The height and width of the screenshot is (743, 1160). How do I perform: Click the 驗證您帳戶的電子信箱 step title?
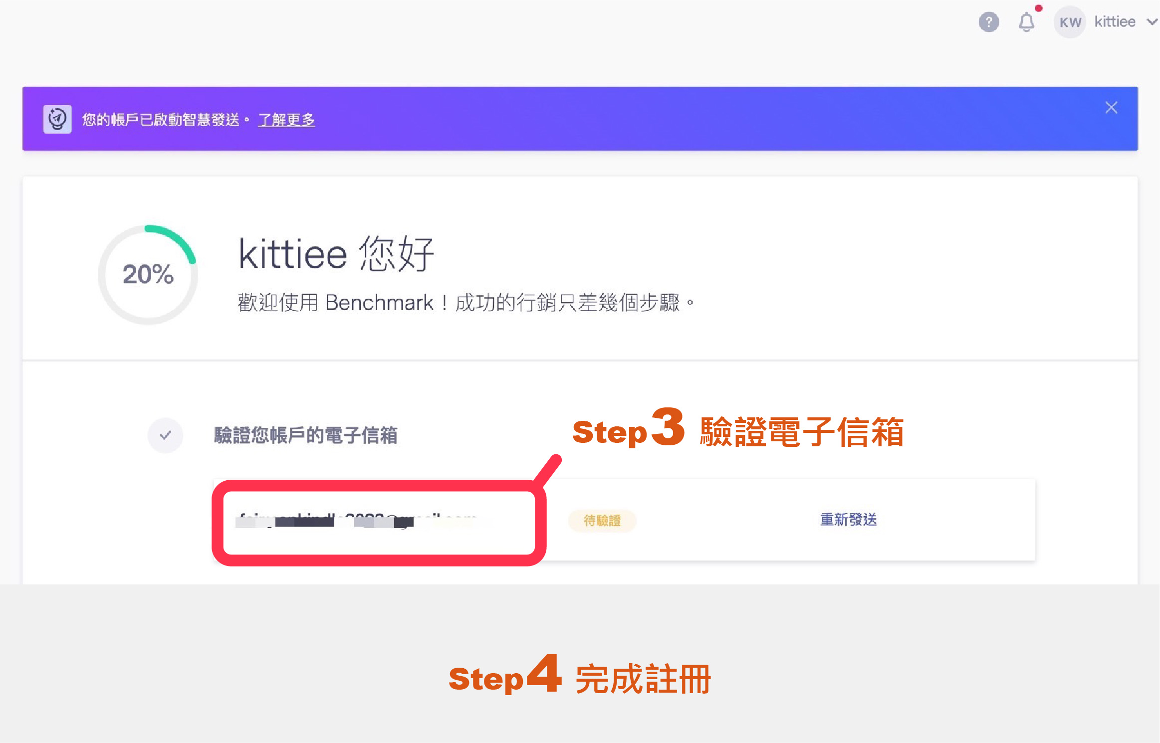click(x=305, y=435)
